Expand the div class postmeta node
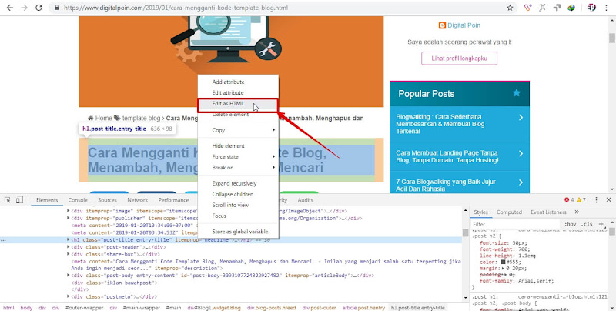 pyautogui.click(x=69, y=296)
